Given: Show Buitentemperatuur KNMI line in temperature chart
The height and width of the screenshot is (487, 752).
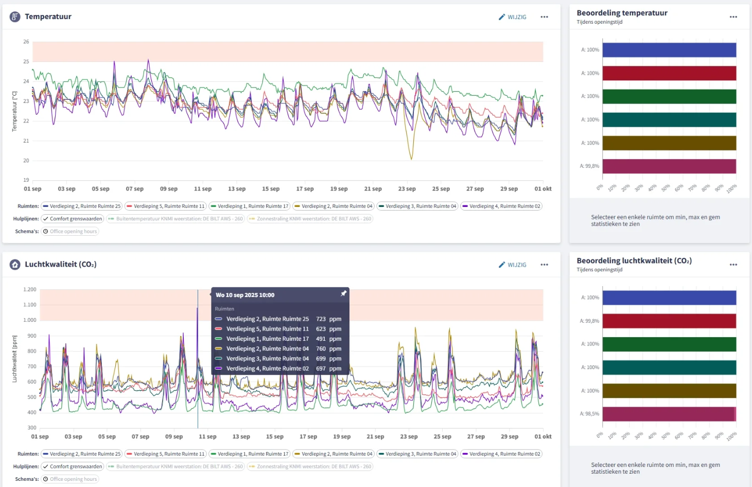Looking at the screenshot, I should coord(176,219).
